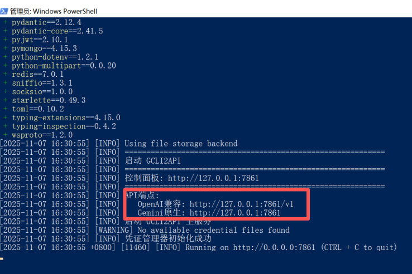The width and height of the screenshot is (412, 274).
Task: Click the blinking cursor at the bottom prompt
Action: point(2,258)
